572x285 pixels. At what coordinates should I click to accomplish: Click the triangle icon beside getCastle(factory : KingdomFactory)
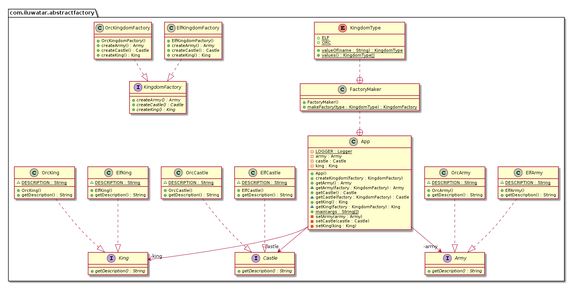pos(312,197)
